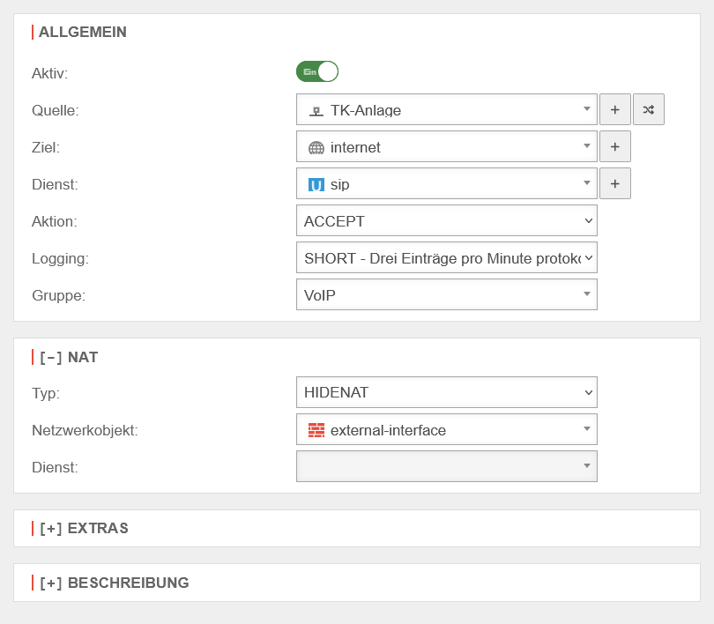Add new destination with Ziel plus button

tap(614, 147)
